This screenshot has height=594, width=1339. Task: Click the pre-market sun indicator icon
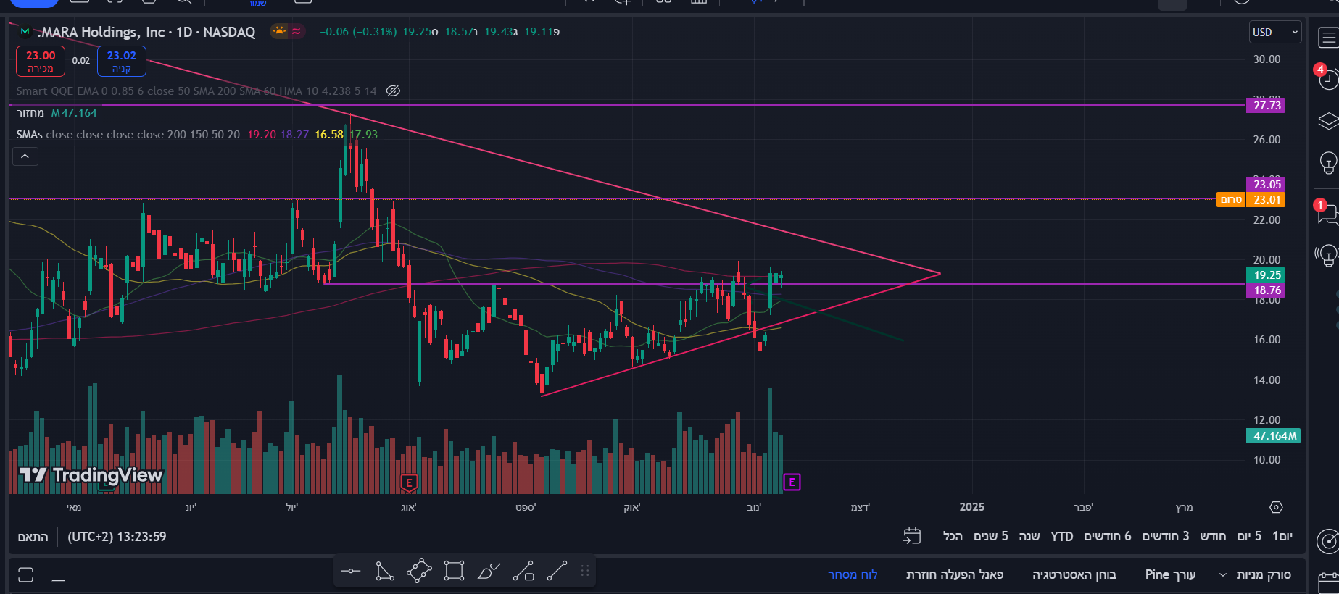(x=279, y=31)
